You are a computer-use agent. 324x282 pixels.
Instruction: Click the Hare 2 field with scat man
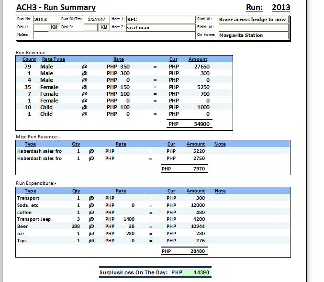[160, 28]
